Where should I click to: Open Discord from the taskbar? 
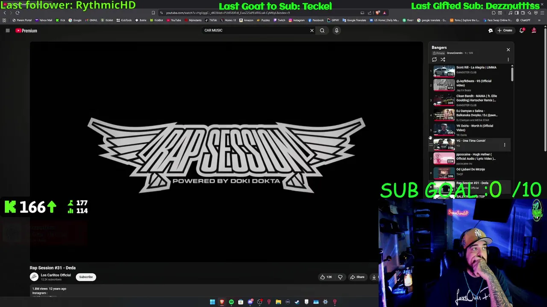pyautogui.click(x=250, y=302)
